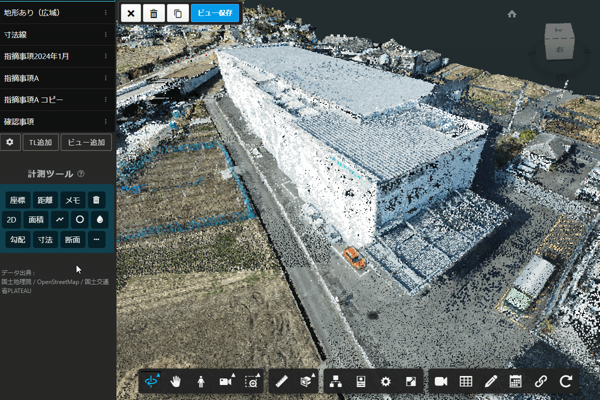Click the link share icon
This screenshot has width=600, height=400.
click(x=540, y=381)
